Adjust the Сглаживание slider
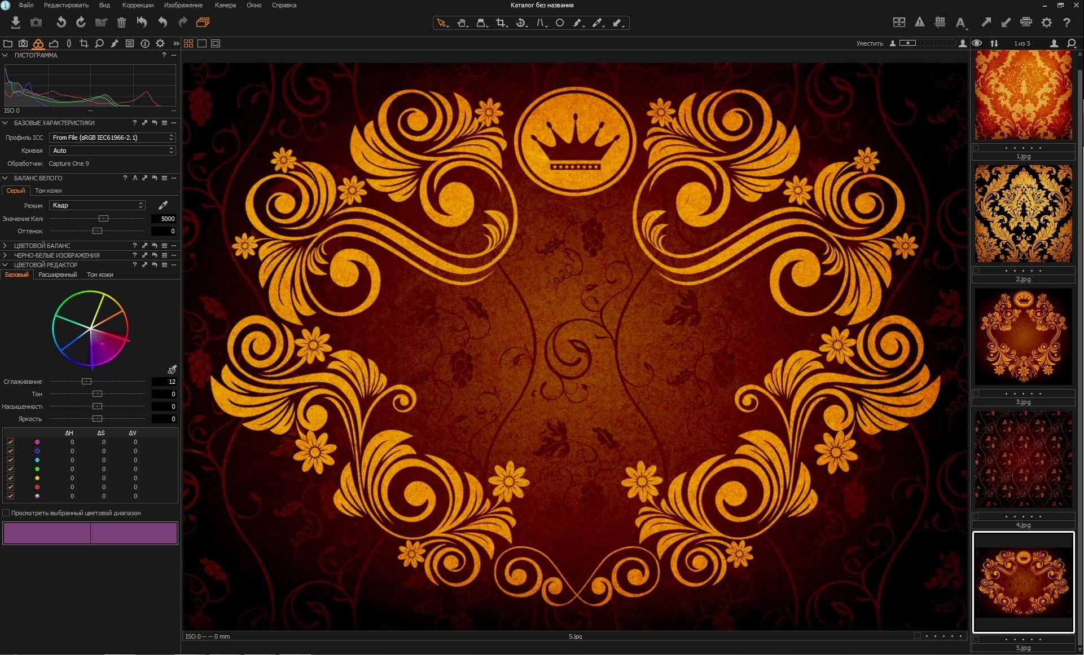This screenshot has height=655, width=1084. click(x=86, y=382)
